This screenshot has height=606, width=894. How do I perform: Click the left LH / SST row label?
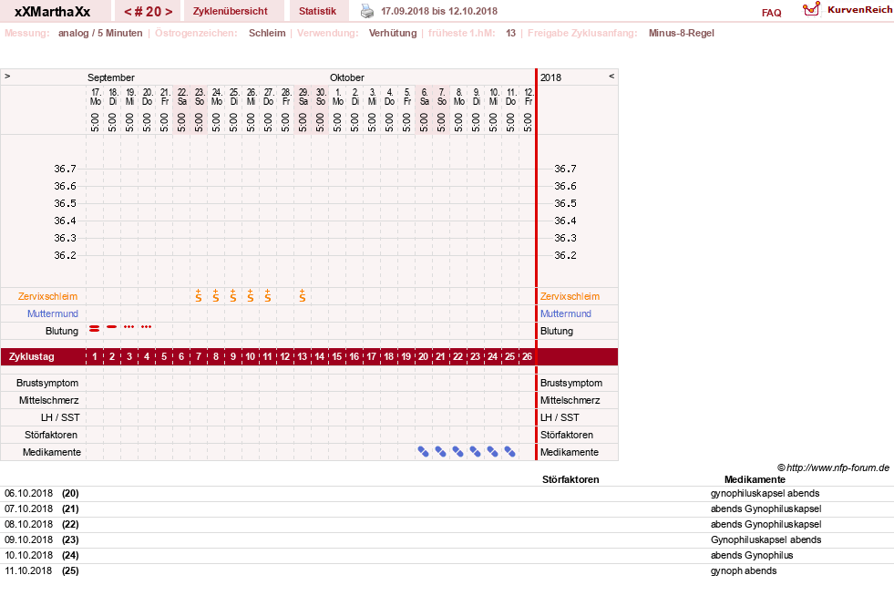click(x=60, y=418)
